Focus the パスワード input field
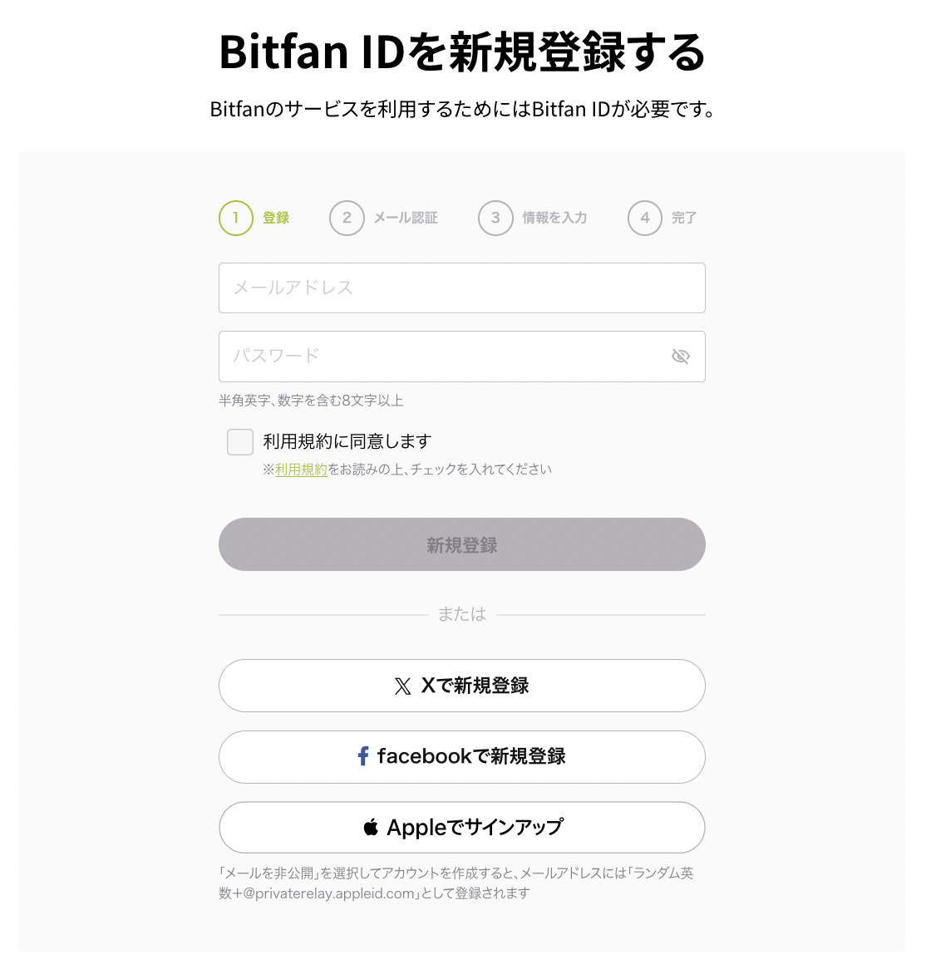Image resolution: width=926 pixels, height=969 pixels. 441,357
